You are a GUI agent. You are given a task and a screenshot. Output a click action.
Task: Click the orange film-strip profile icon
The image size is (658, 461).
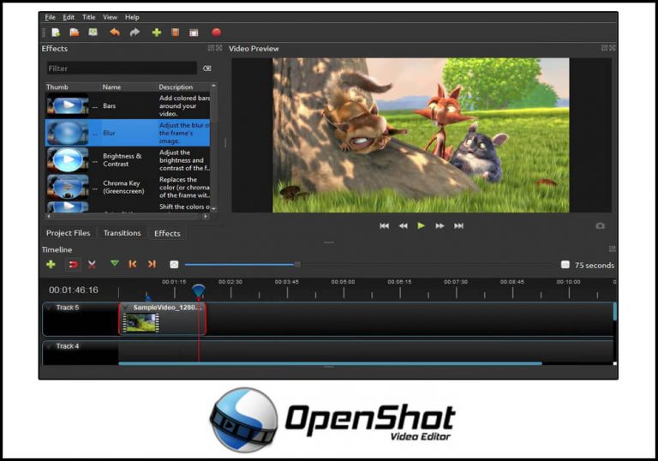tap(176, 33)
